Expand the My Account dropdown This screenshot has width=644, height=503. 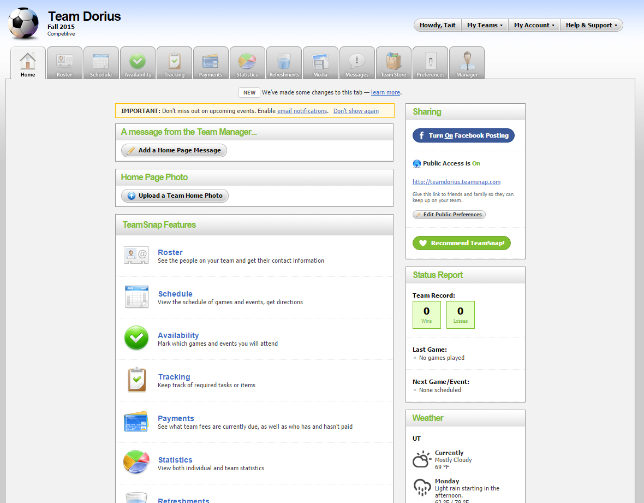(534, 25)
